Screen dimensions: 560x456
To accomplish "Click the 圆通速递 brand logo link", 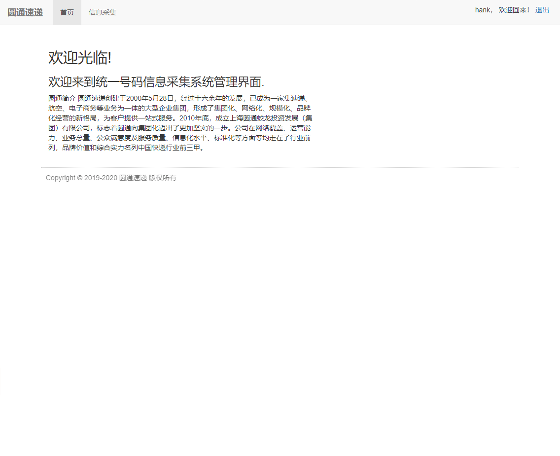I will pyautogui.click(x=25, y=12).
